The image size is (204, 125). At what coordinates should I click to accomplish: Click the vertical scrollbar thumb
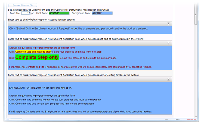pyautogui.click(x=196, y=14)
